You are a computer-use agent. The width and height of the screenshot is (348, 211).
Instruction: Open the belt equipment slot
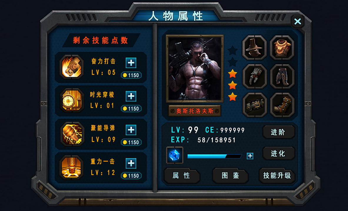coord(255,105)
